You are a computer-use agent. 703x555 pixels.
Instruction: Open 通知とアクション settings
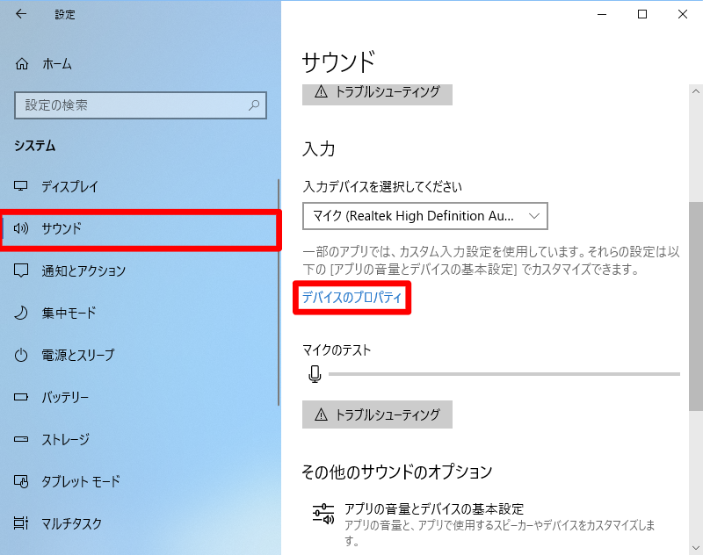tap(139, 270)
